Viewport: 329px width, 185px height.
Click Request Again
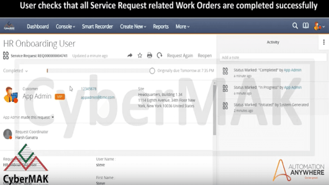click(x=180, y=55)
